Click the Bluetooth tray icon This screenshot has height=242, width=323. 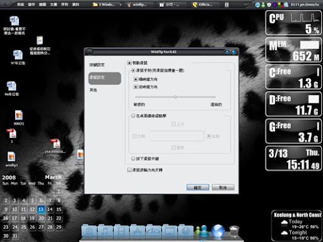point(274,4)
